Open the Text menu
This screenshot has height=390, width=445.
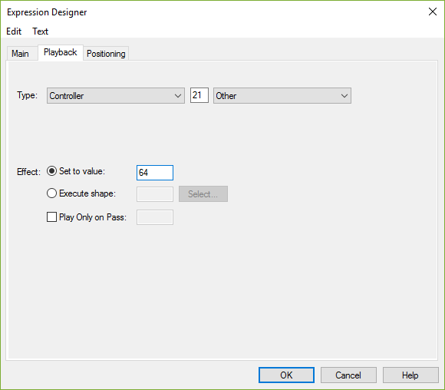click(x=41, y=31)
